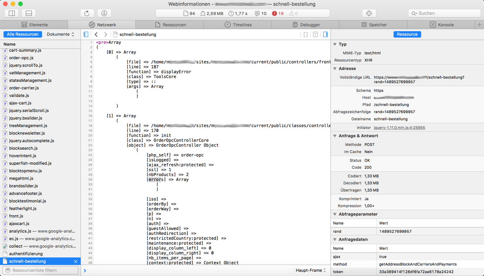Select superfish-modified.js resource
The width and height of the screenshot is (484, 276).
click(40, 163)
